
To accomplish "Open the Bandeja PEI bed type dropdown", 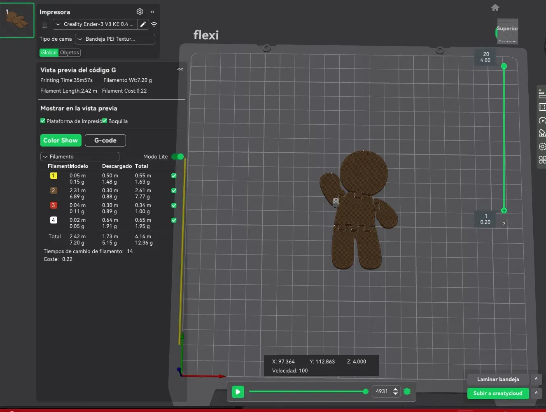I will tap(115, 39).
